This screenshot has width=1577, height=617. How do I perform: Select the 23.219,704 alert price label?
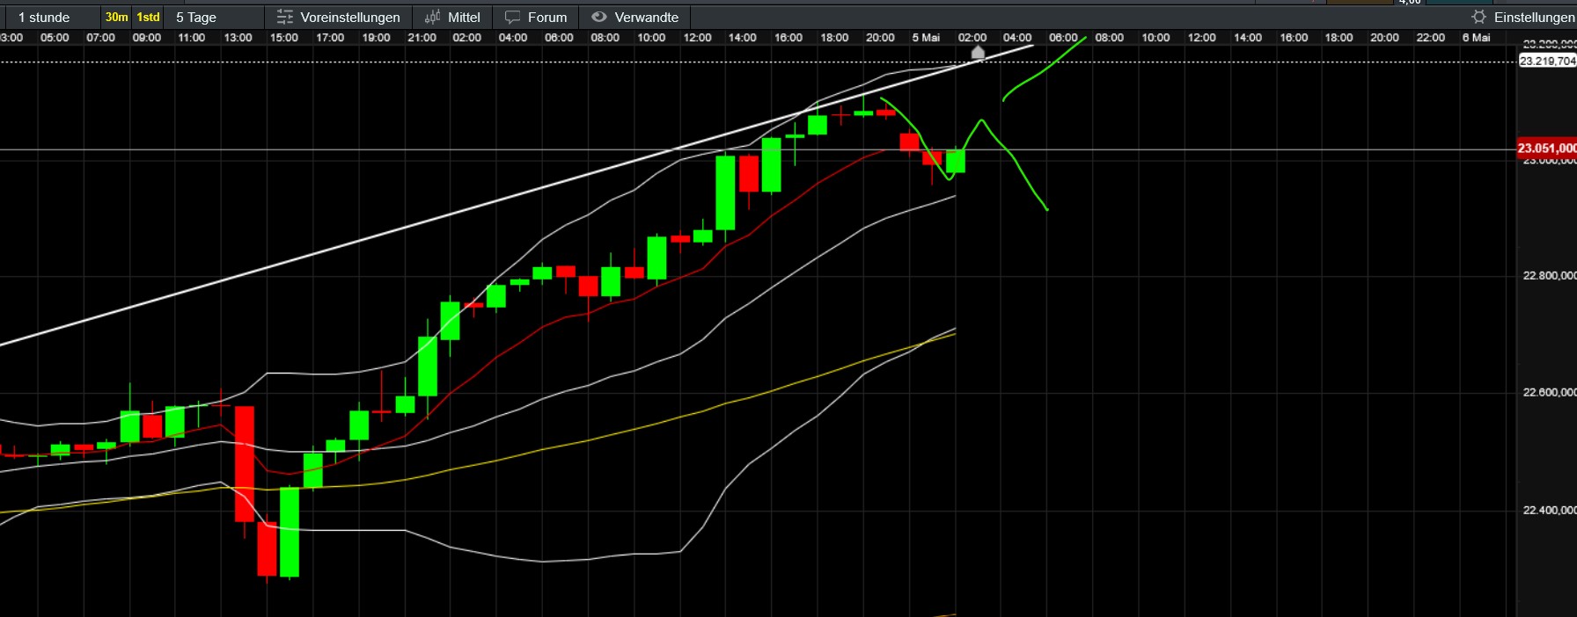1546,61
